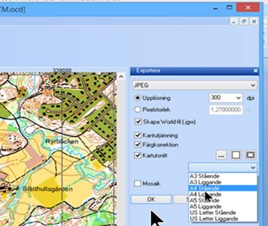Disable the Kantutjämning checkbox
Screen dimensions: 268x226
[138, 135]
